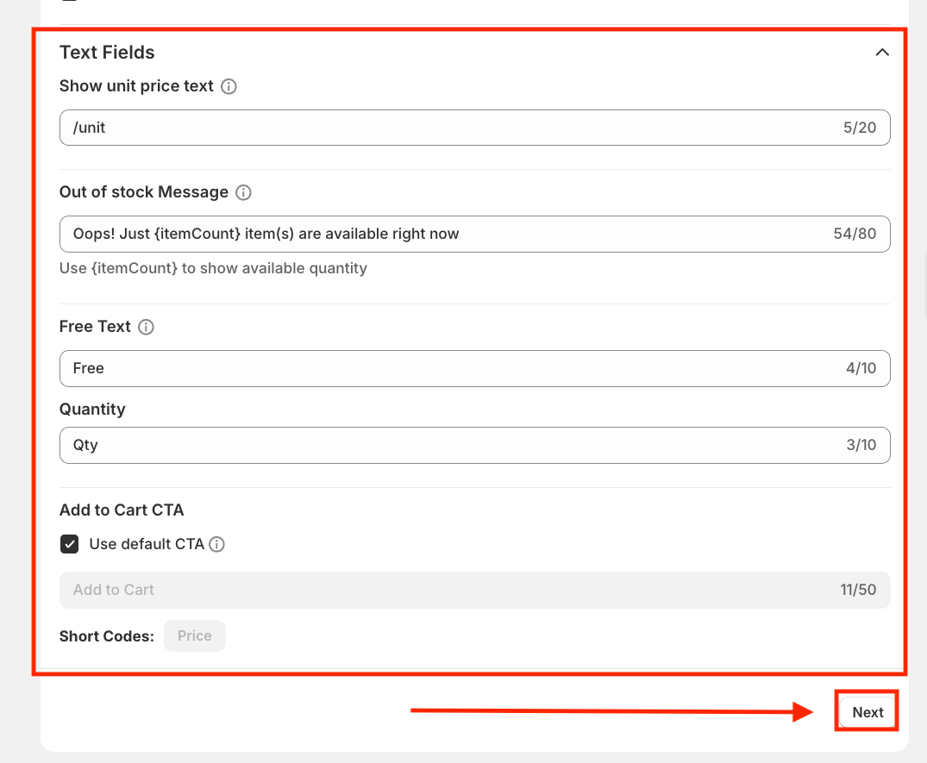Viewport: 927px width, 763px height.
Task: Click the {itemCount} helper text below the field
Action: [213, 268]
